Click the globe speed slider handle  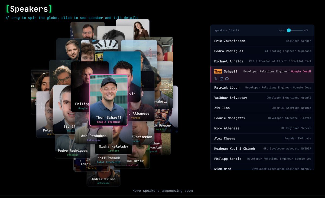point(289,30)
